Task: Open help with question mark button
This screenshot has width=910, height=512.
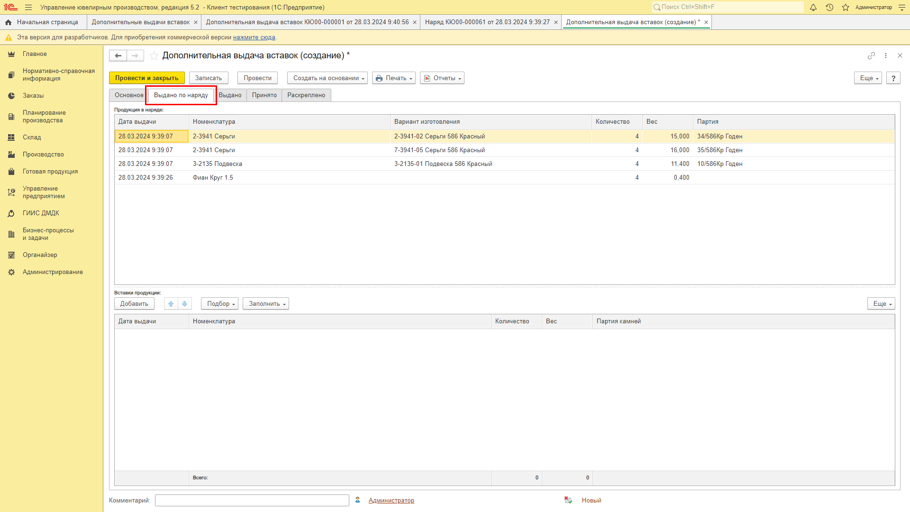Action: point(893,78)
